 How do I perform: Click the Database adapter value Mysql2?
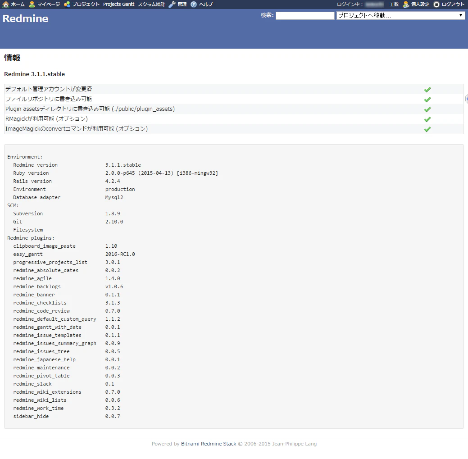click(x=114, y=197)
